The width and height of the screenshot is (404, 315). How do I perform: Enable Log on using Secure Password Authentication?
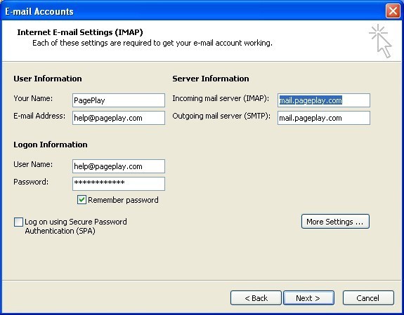[18, 222]
